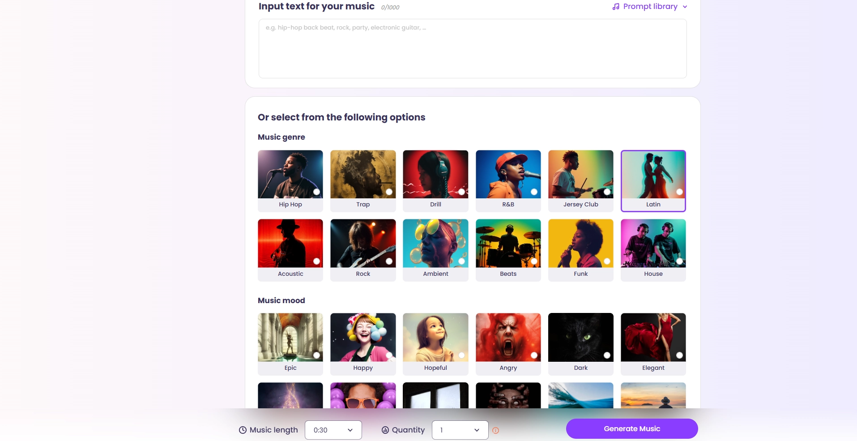Choose the Jersey Club genre option
Viewport: 857px width, 441px height.
[580, 181]
